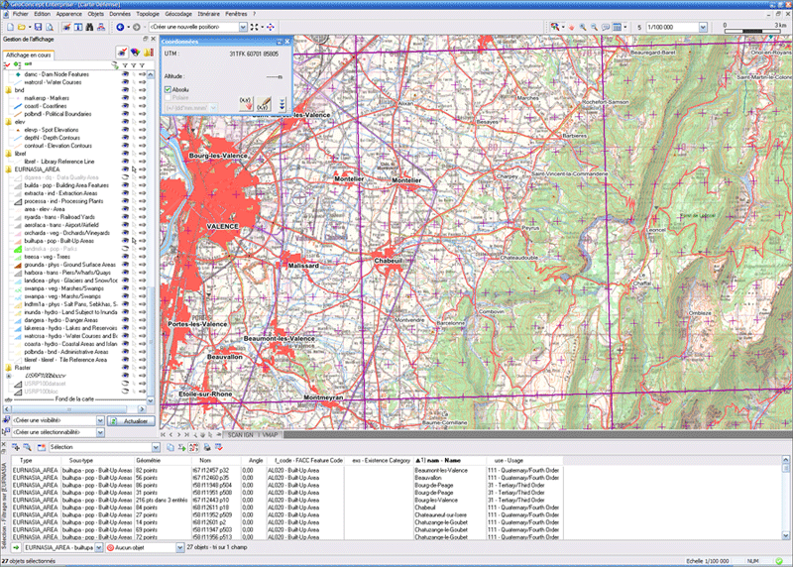Toggle visibility eye for coastl Coastlines
The image size is (793, 567).
pyautogui.click(x=125, y=106)
